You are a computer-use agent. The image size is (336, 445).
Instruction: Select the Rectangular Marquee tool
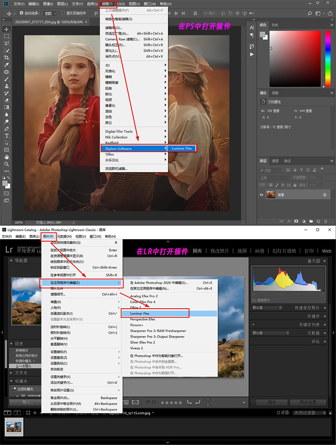(7, 36)
